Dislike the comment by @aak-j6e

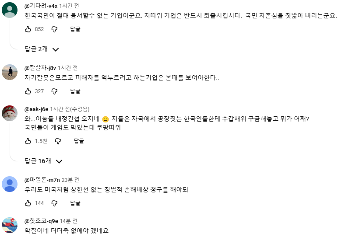[58, 141]
